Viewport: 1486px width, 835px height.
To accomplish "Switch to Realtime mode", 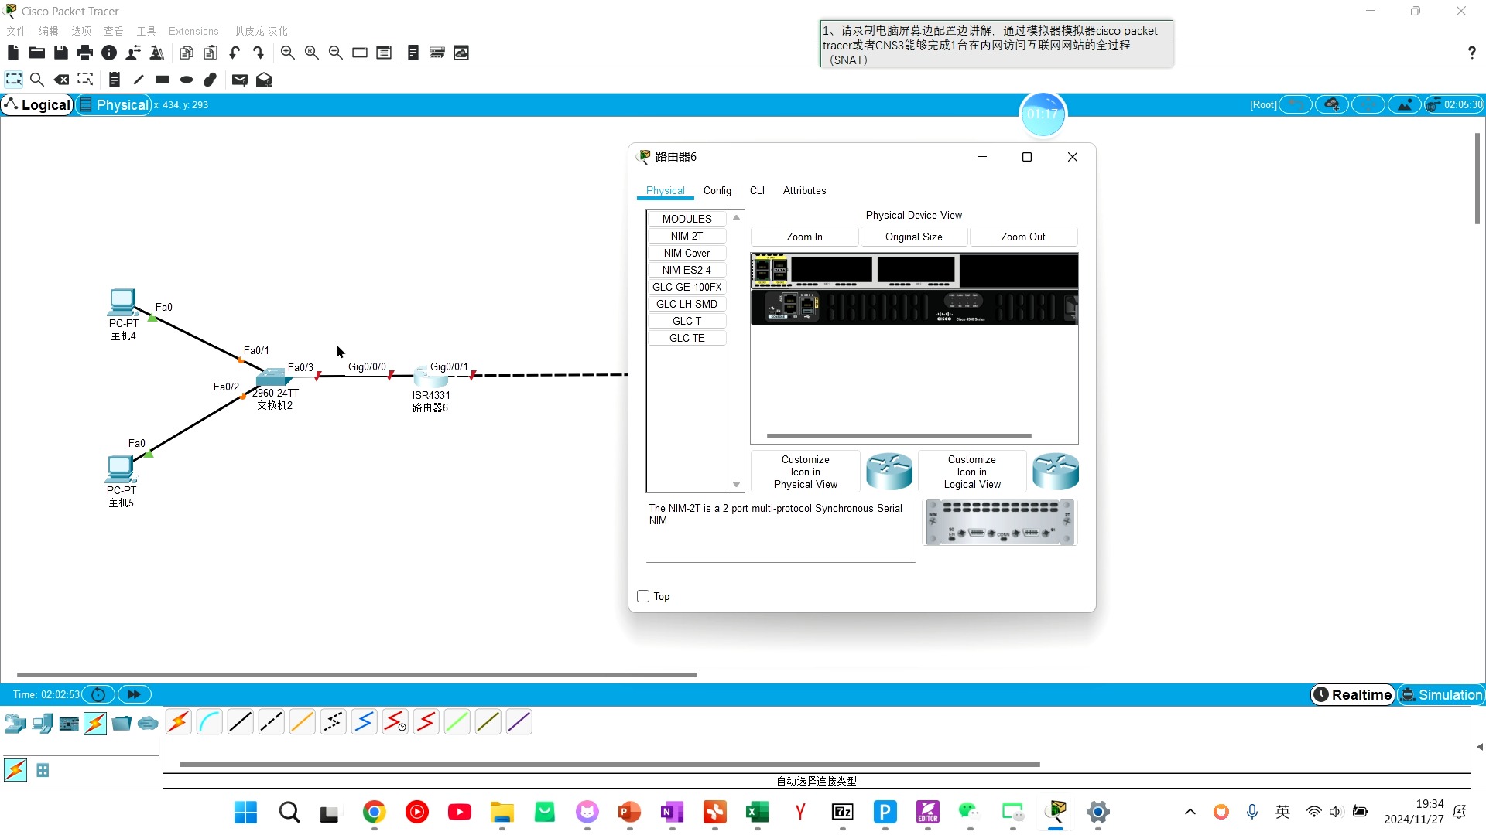I will (x=1353, y=694).
